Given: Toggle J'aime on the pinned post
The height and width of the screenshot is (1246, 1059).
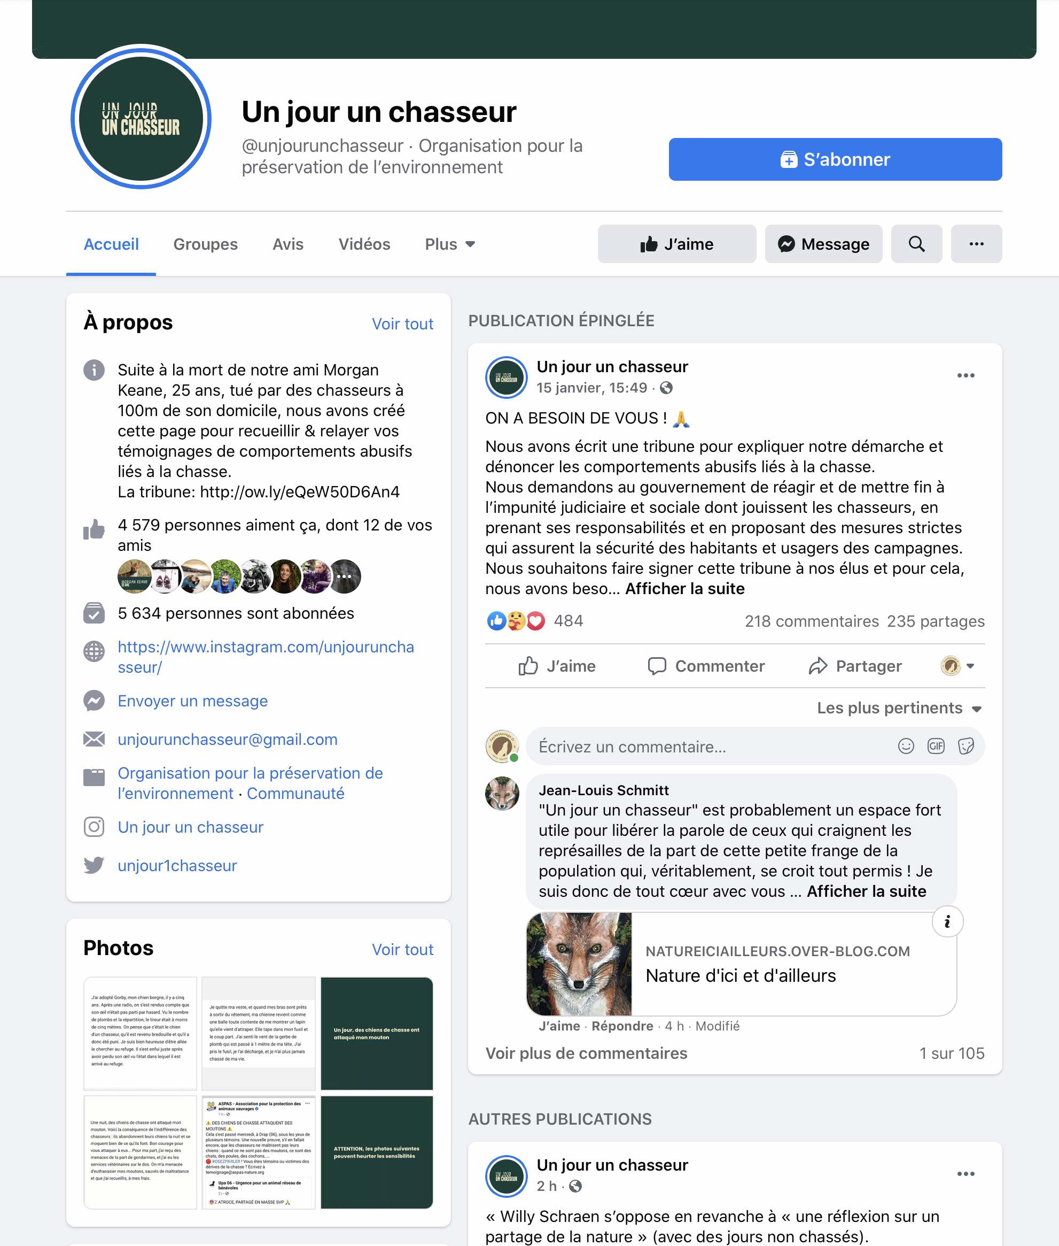Looking at the screenshot, I should tap(557, 666).
